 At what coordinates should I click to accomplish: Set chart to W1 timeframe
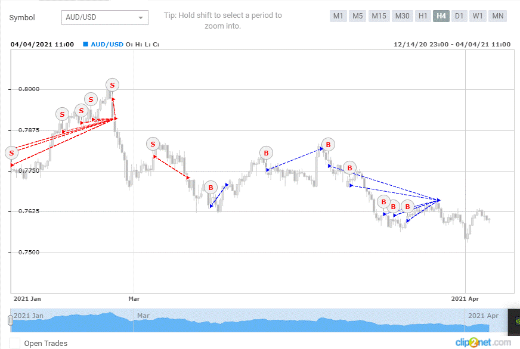click(x=478, y=16)
